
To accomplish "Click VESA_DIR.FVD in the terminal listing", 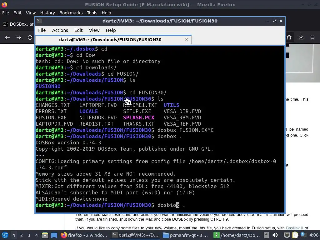I will click(x=182, y=111).
